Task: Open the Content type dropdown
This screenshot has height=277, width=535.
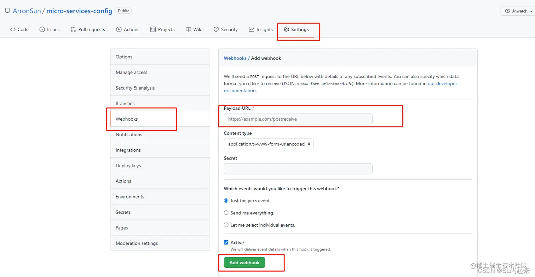Action: coord(269,144)
